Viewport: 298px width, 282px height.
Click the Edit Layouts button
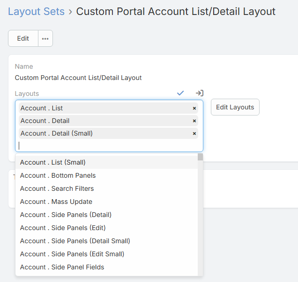tap(235, 107)
